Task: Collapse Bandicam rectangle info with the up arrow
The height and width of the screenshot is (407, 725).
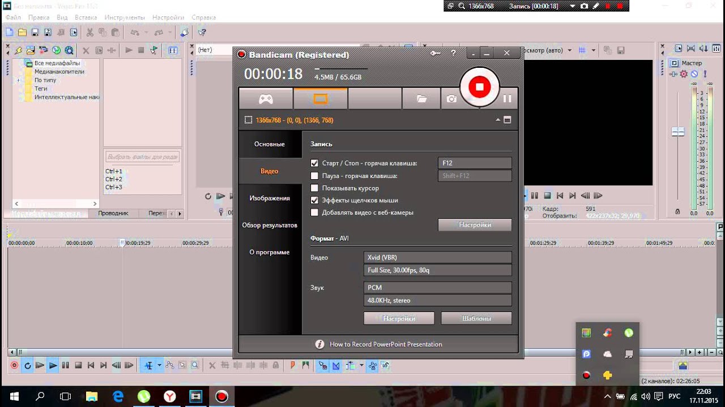Action: pos(498,120)
